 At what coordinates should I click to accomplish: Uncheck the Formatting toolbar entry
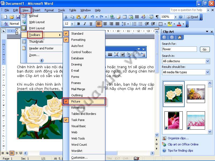(84, 40)
